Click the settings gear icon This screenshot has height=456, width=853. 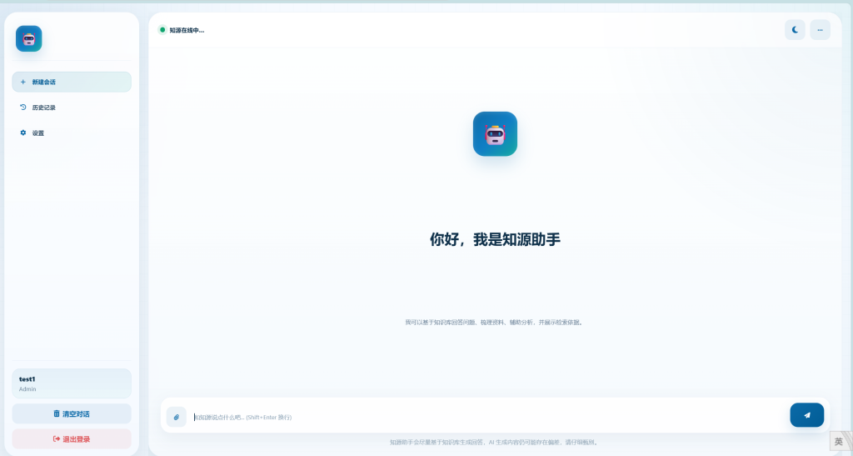[x=22, y=133]
